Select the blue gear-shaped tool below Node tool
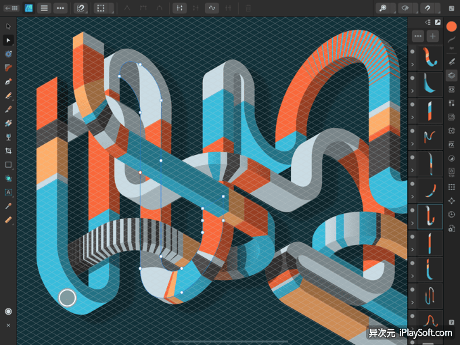This screenshot has height=345, width=460. click(x=9, y=54)
